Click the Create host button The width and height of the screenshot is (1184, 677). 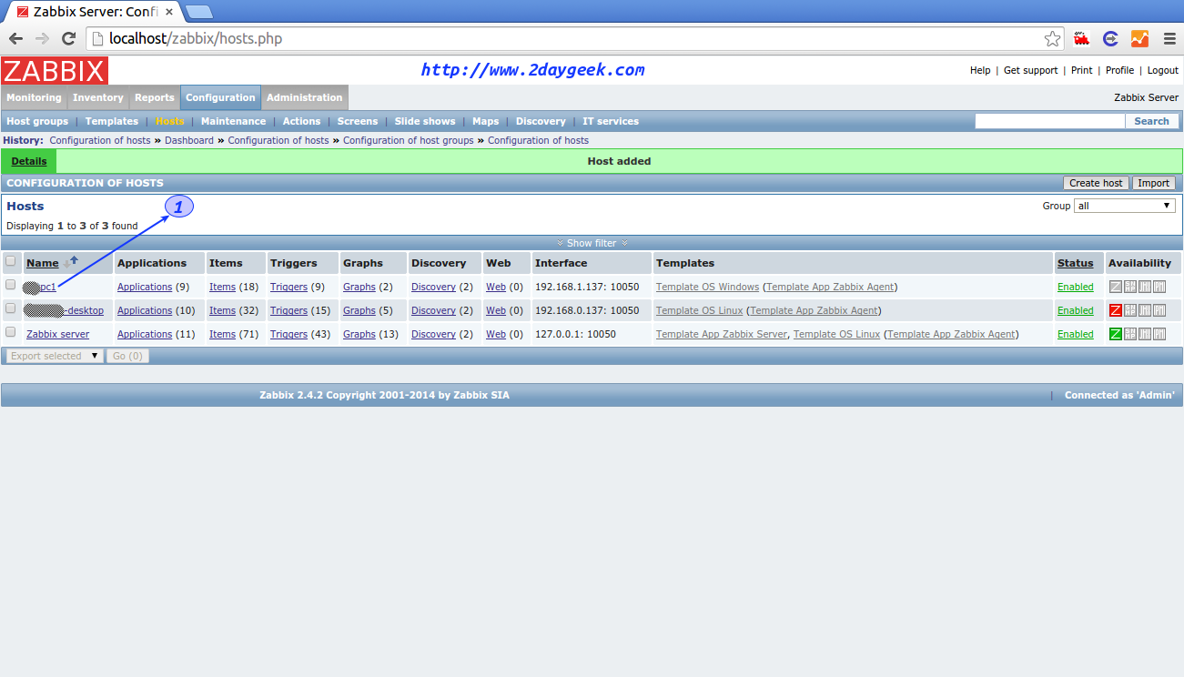(x=1096, y=183)
